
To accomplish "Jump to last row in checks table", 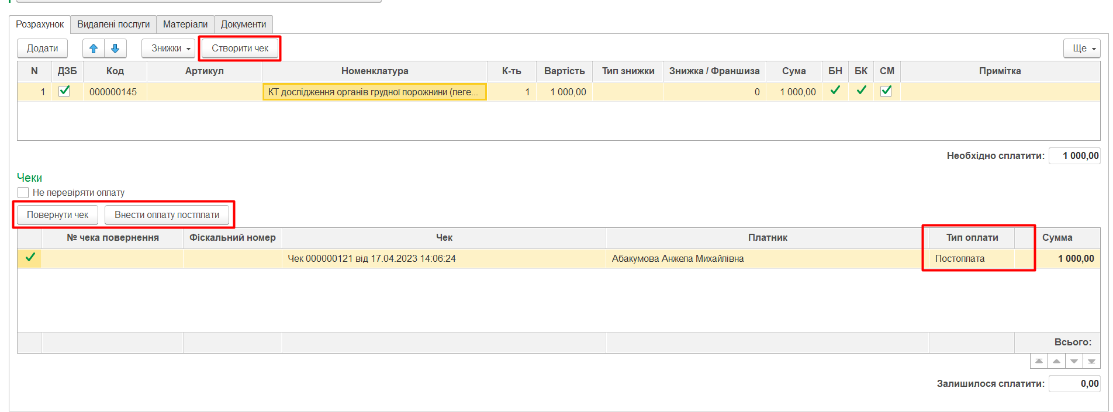I will [x=1091, y=361].
